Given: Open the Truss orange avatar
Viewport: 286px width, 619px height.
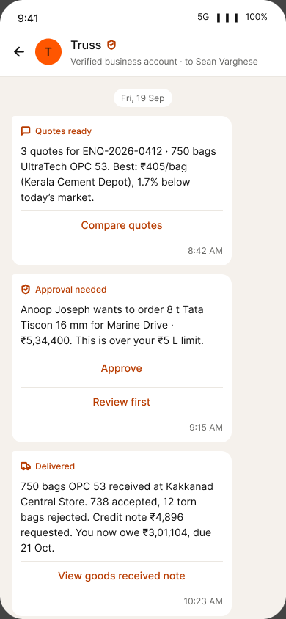Looking at the screenshot, I should (x=48, y=51).
